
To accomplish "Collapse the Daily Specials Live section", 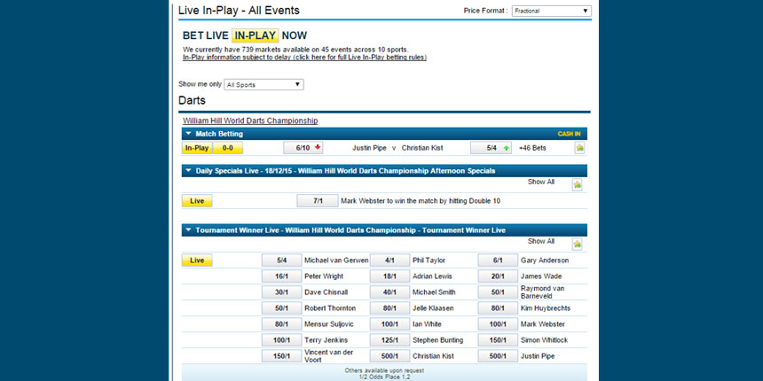I will click(189, 171).
